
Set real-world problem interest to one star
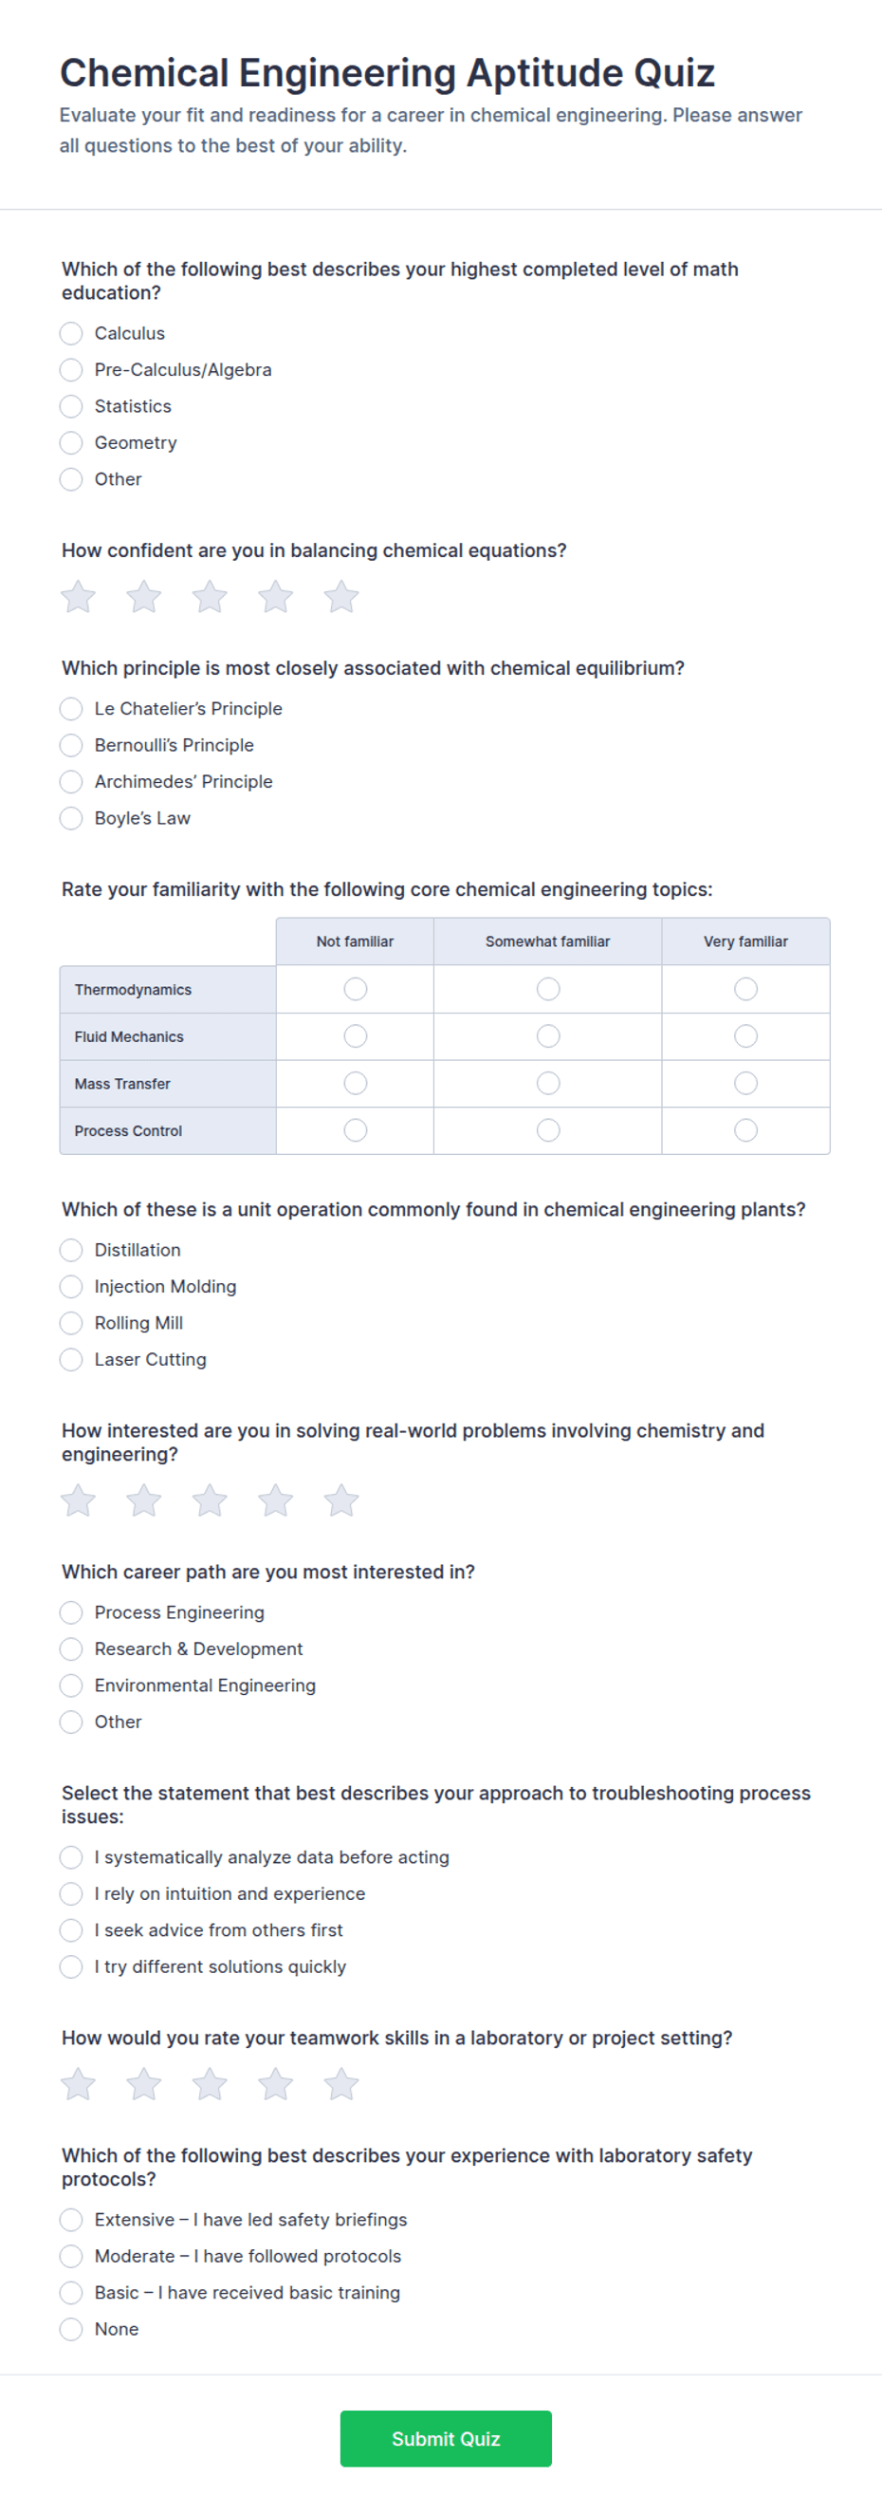coord(78,1500)
